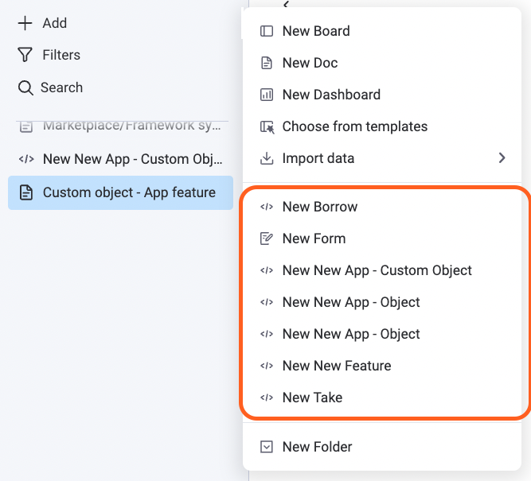Select New New App - Custom Object
The image size is (531, 481).
(377, 270)
